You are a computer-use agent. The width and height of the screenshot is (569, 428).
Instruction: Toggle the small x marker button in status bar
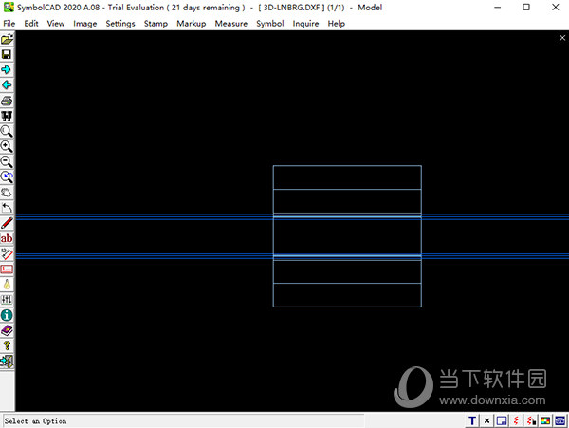[x=487, y=420]
